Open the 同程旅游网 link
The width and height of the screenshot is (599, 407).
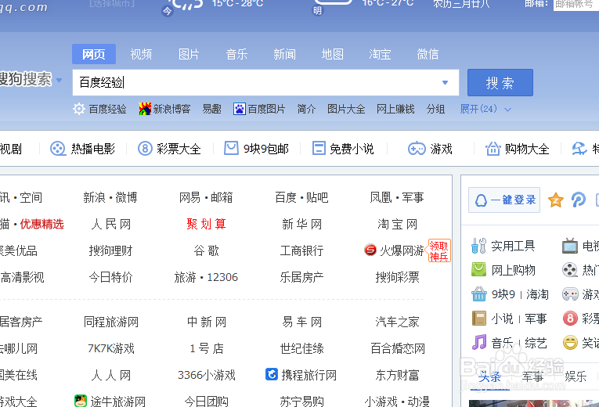tap(110, 322)
